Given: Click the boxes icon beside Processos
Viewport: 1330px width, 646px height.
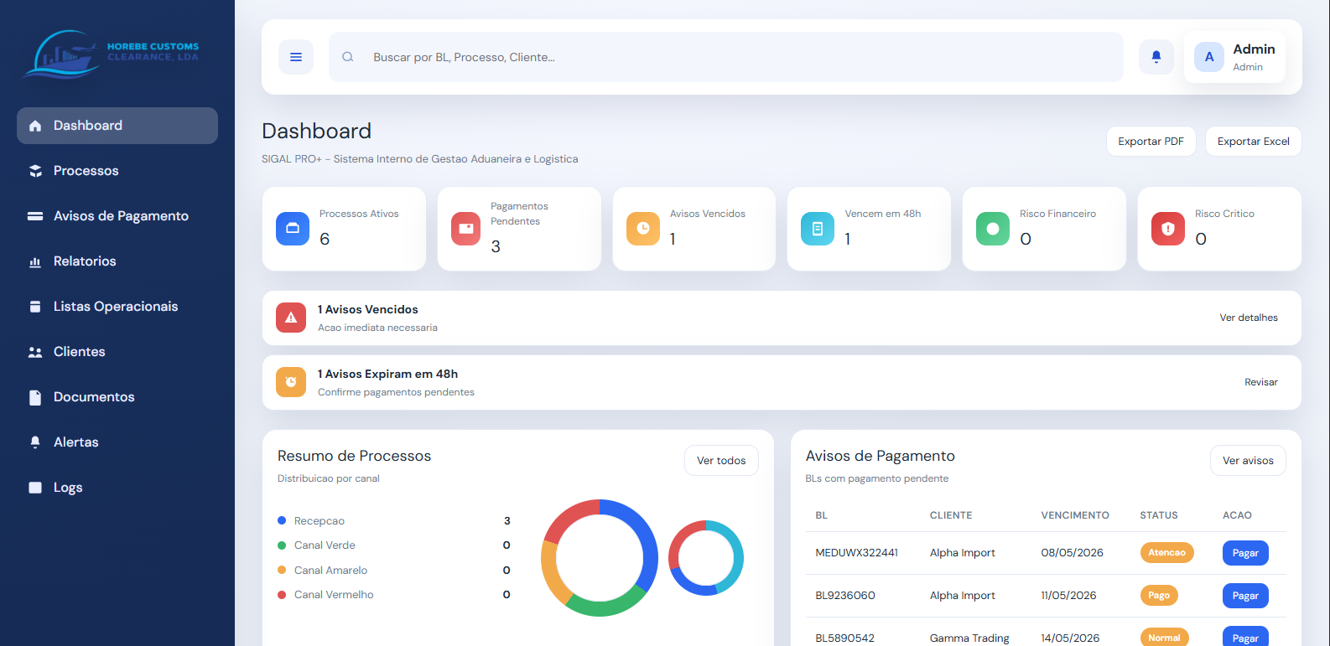Looking at the screenshot, I should tap(35, 171).
